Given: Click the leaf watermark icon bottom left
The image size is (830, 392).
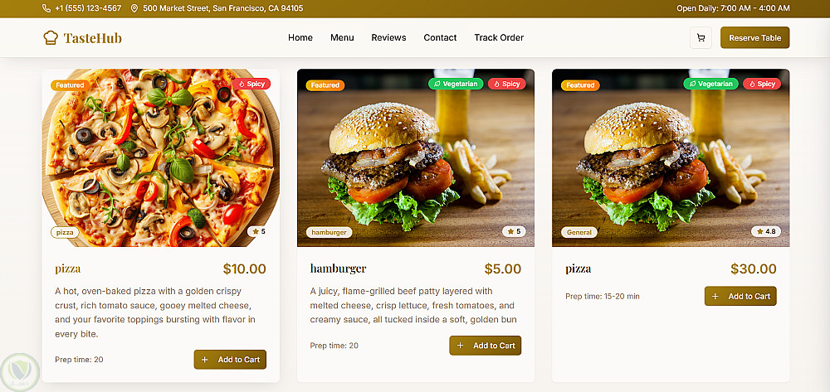Looking at the screenshot, I should pos(20,372).
